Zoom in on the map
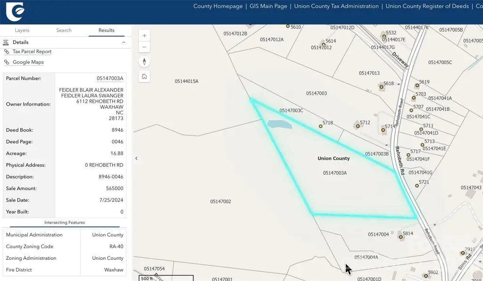 [144, 35]
